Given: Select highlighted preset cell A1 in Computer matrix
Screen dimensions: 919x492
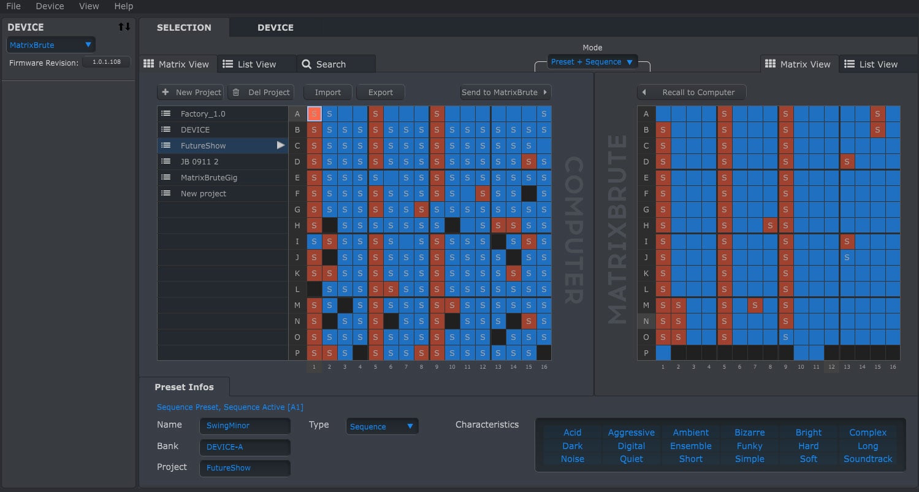Looking at the screenshot, I should tap(314, 113).
